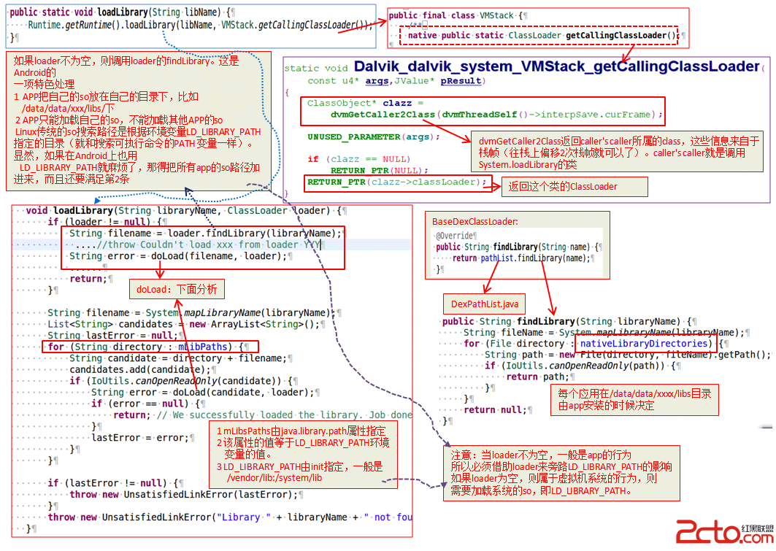The height and width of the screenshot is (551, 776).
Task: Click the '/vendor/lib:/system/lib' path text
Action: click(274, 478)
